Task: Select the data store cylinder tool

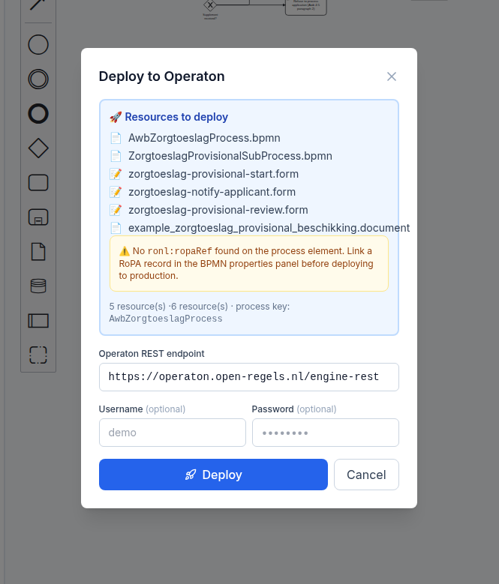Action: (x=38, y=286)
